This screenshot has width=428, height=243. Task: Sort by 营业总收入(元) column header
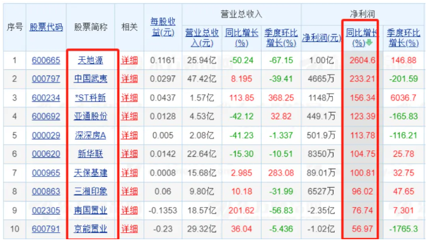(202, 38)
